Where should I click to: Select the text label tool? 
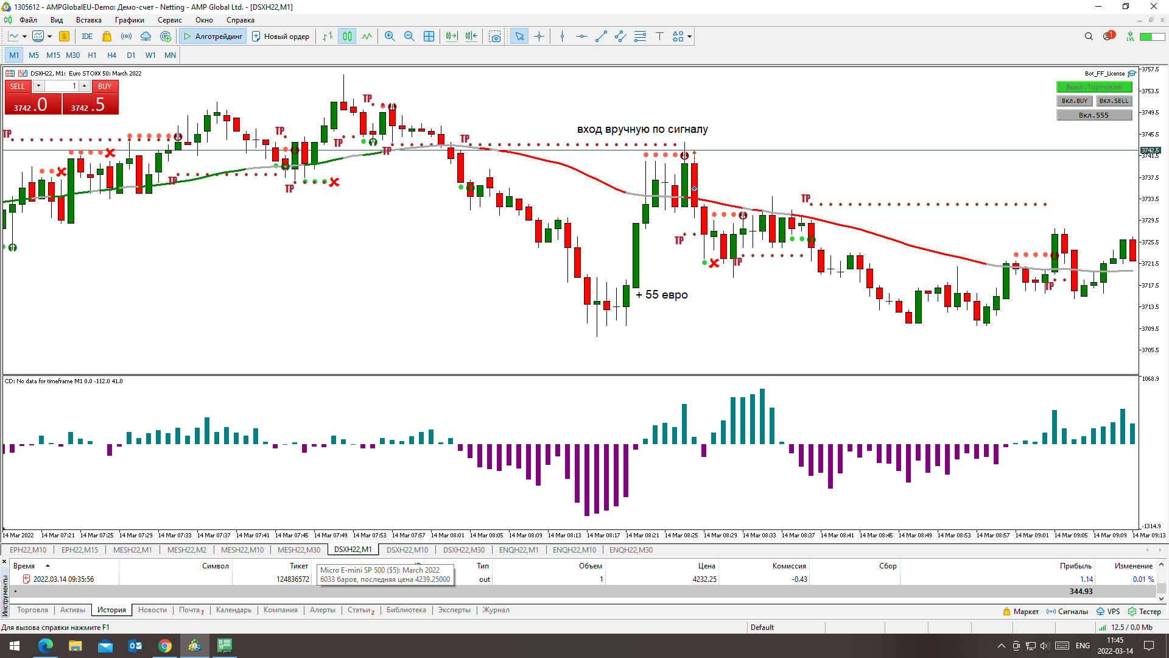click(659, 37)
